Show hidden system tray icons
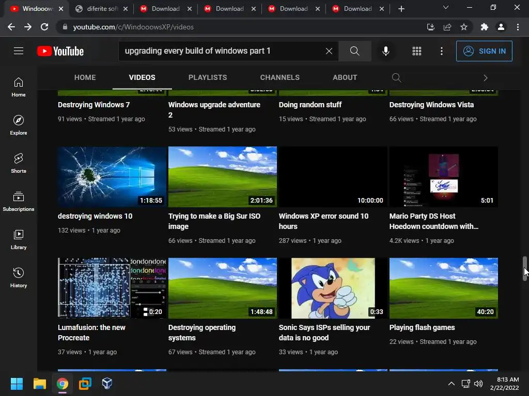 (x=451, y=384)
